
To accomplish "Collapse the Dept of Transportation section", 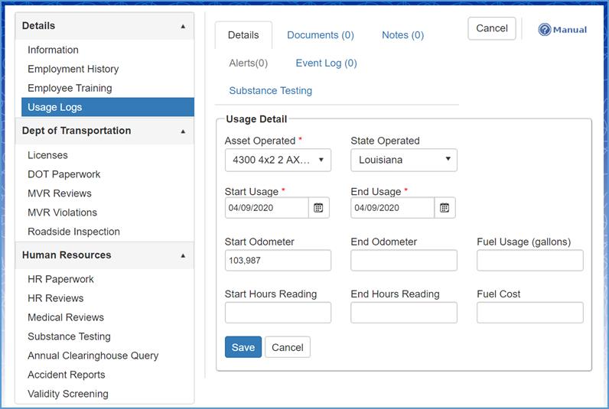I will click(182, 131).
